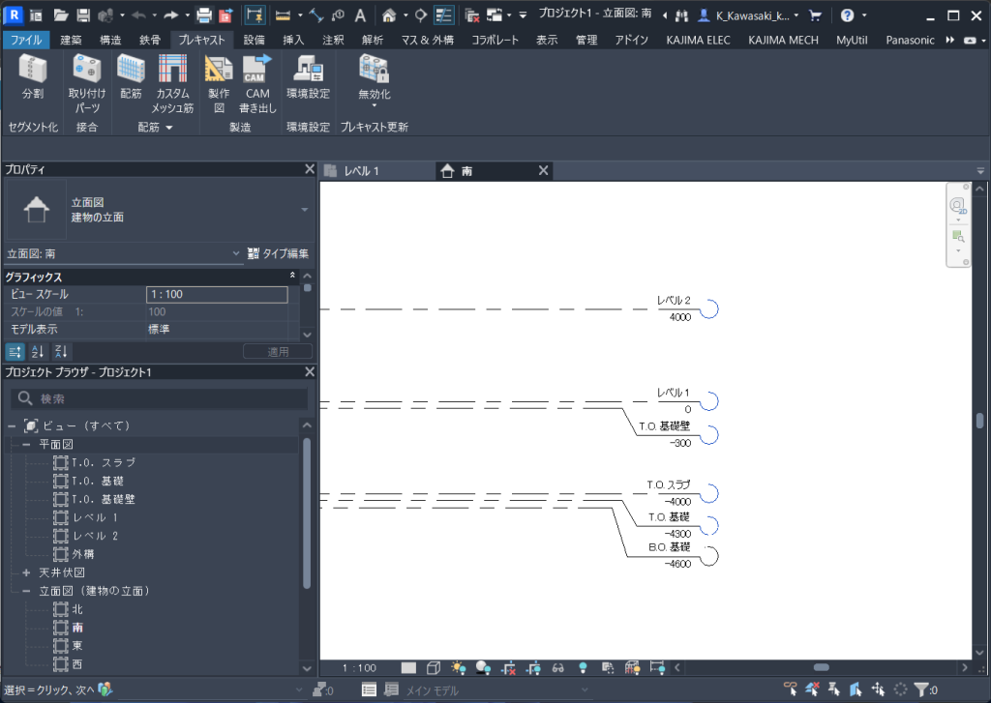Click the horizontal scrollbar thumb below the view
Viewport: 991px width, 703px height.
[x=821, y=667]
